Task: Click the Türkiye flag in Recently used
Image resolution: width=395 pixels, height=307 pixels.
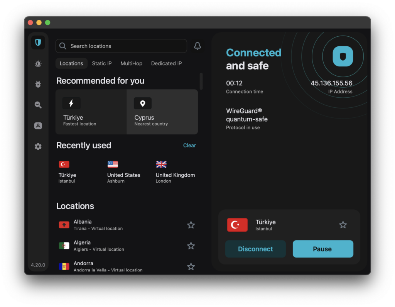Action: coord(64,165)
